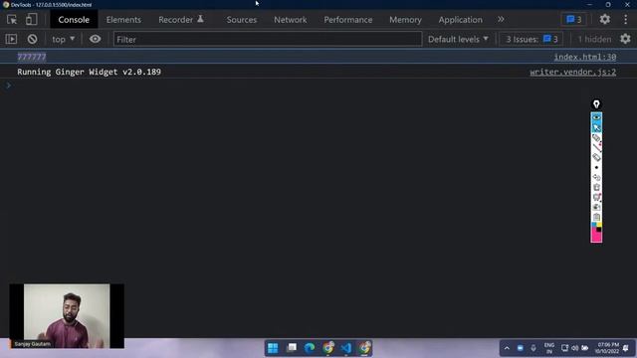Screen dimensions: 637x358
Task: Click the Sanjay Gautam webcam thumbnail
Action: (x=67, y=316)
